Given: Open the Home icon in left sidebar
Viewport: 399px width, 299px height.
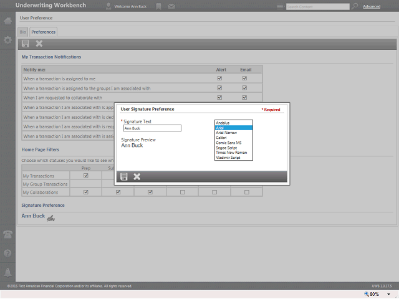Looking at the screenshot, I should pyautogui.click(x=7, y=21).
